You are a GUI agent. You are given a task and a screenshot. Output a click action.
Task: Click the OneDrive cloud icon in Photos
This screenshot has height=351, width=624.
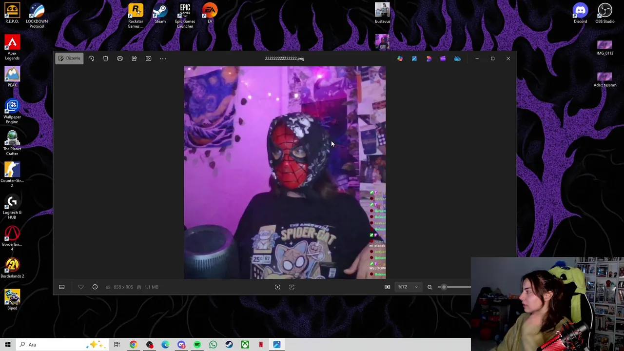coord(457,58)
